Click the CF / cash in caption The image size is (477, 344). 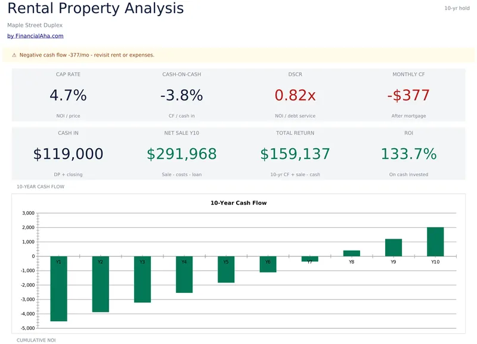(182, 116)
